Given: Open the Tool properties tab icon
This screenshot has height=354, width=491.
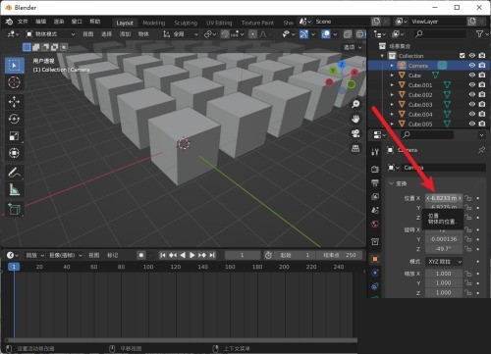Looking at the screenshot, I should 375,152.
